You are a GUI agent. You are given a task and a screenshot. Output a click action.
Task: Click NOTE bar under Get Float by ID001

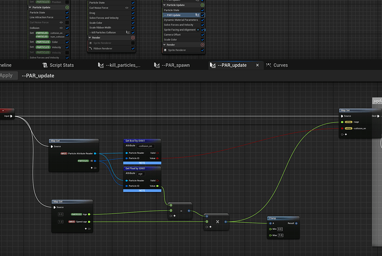(x=142, y=191)
